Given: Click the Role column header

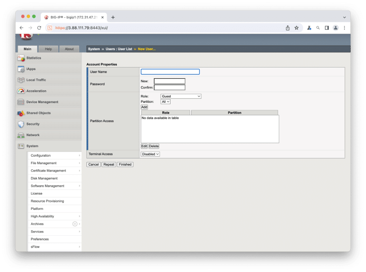Looking at the screenshot, I should 165,113.
